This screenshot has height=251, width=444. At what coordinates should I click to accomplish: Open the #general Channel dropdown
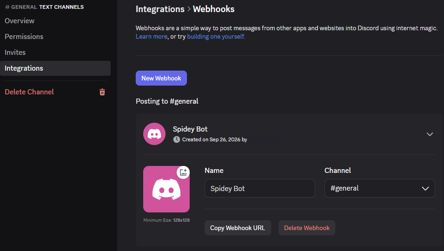[379, 188]
